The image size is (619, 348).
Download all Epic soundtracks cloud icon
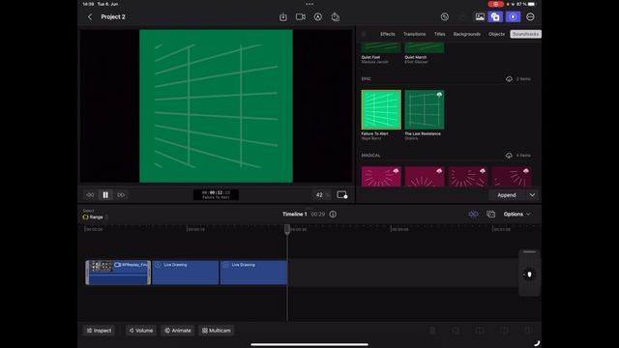coord(510,79)
